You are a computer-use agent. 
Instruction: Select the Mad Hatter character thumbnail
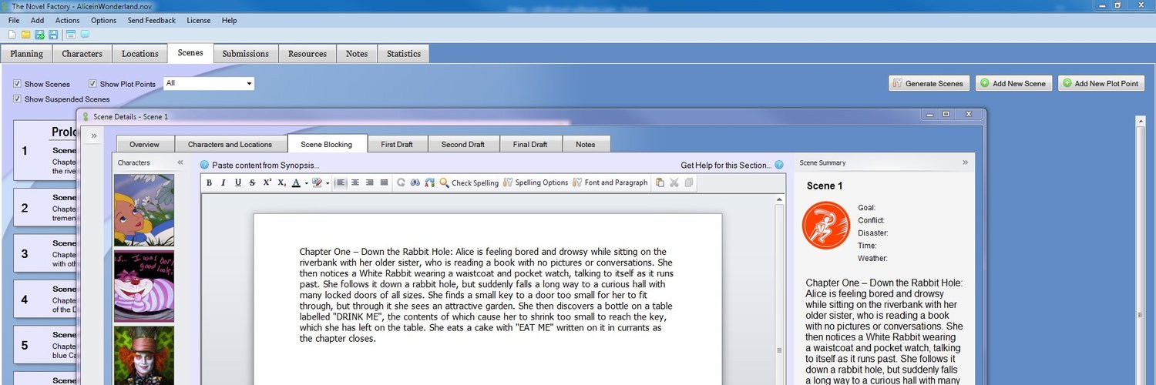coord(144,355)
